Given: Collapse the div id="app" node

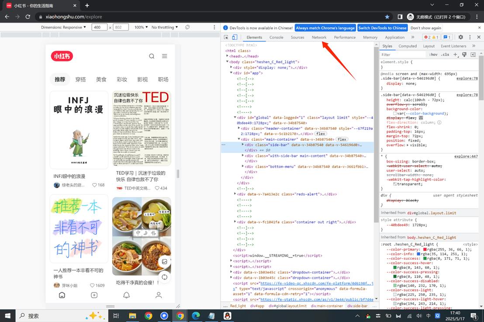Looking at the screenshot, I should [231, 73].
